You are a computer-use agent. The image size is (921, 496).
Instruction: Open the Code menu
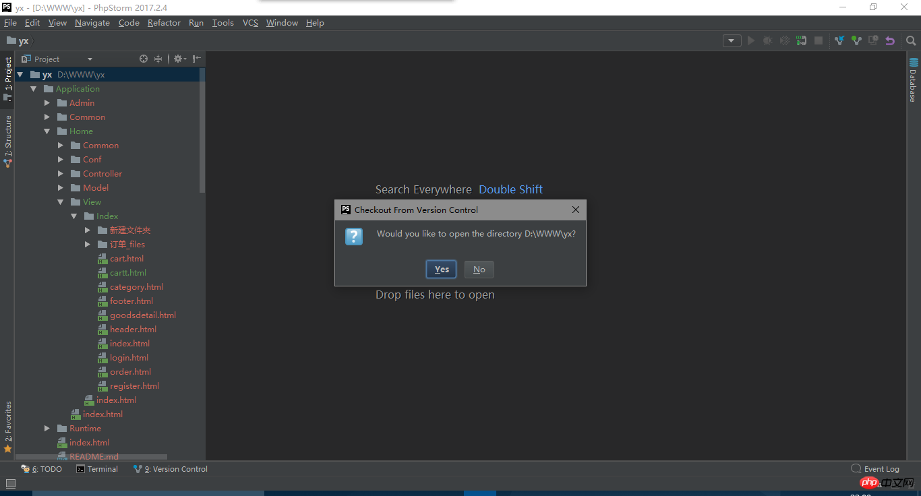(129, 22)
